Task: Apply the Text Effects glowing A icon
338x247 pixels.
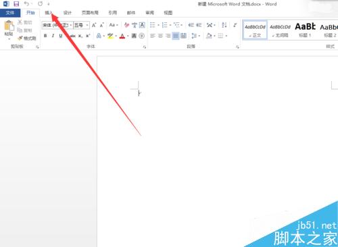Action: coord(99,36)
